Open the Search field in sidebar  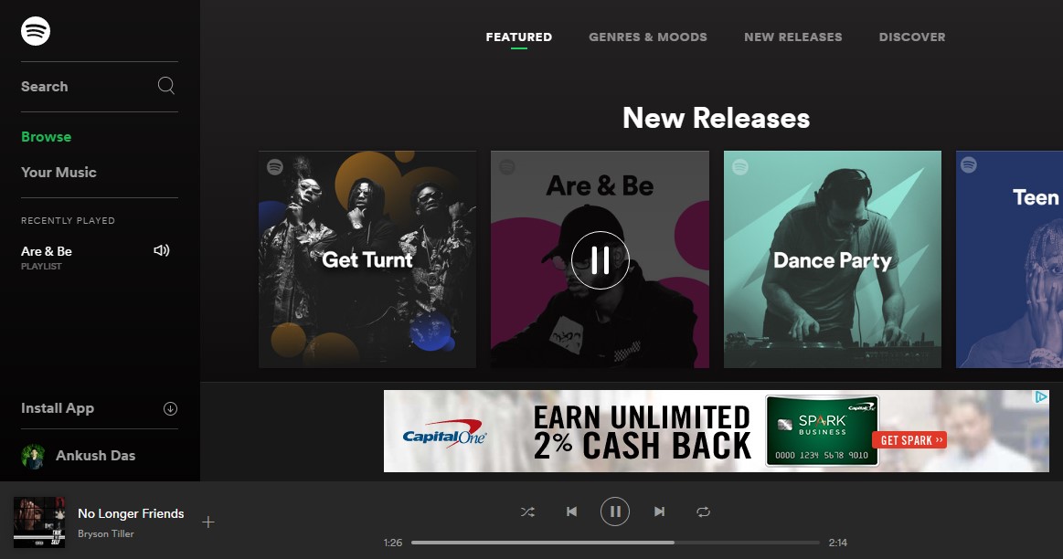click(99, 86)
